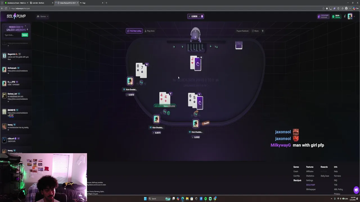Open the Payout Rulebook
This screenshot has width=360, height=202.
(242, 31)
